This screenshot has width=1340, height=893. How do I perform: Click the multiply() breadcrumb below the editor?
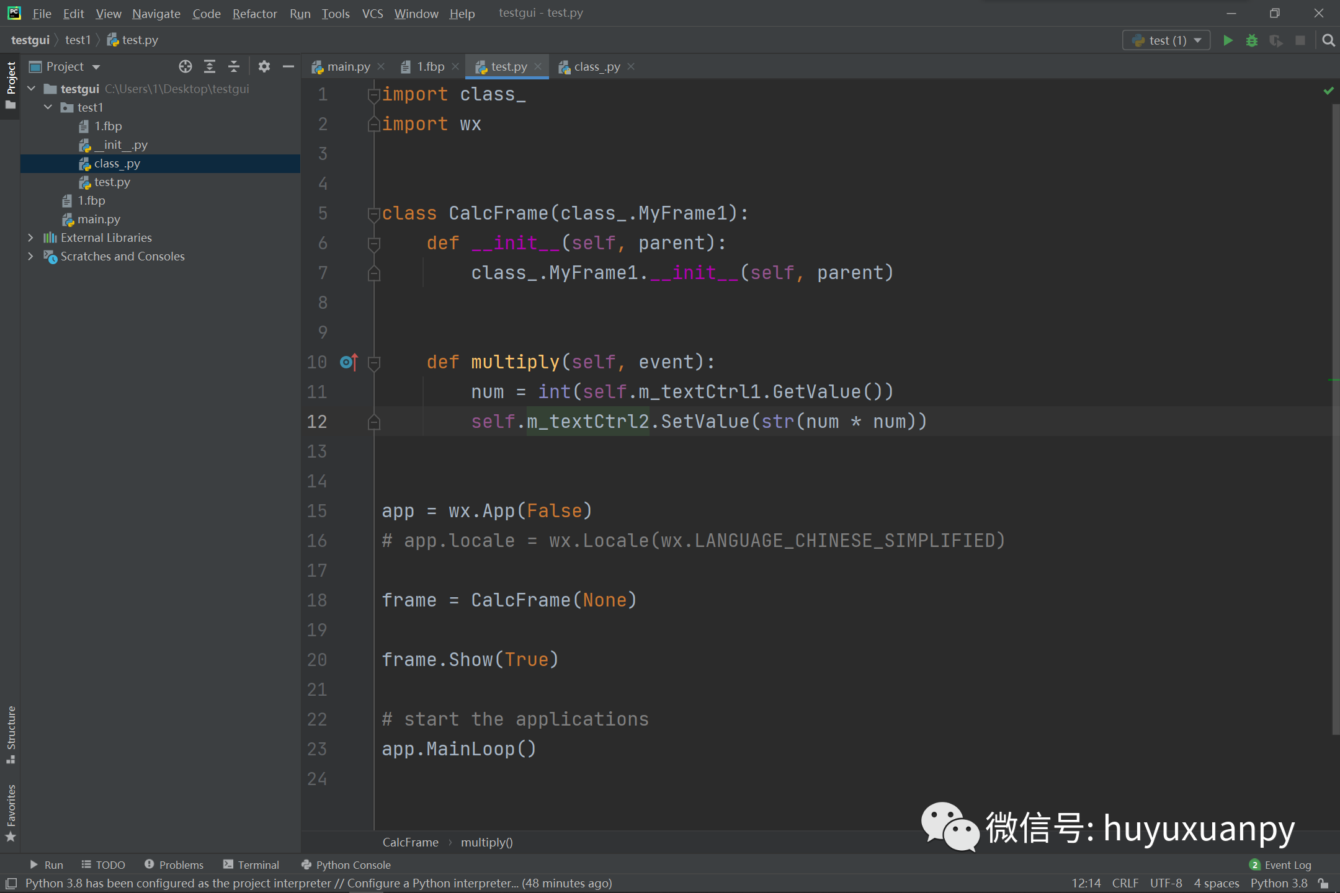pyautogui.click(x=486, y=842)
